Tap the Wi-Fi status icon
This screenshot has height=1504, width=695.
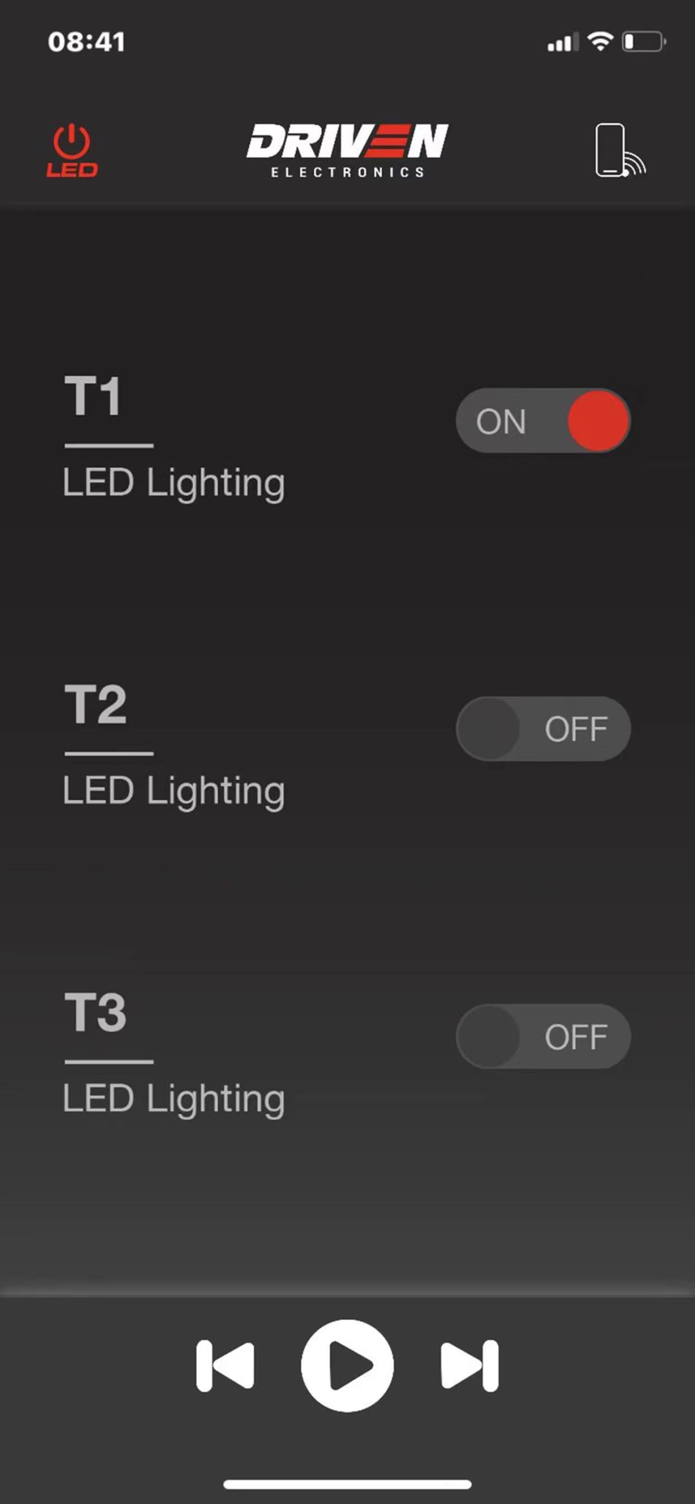click(600, 42)
